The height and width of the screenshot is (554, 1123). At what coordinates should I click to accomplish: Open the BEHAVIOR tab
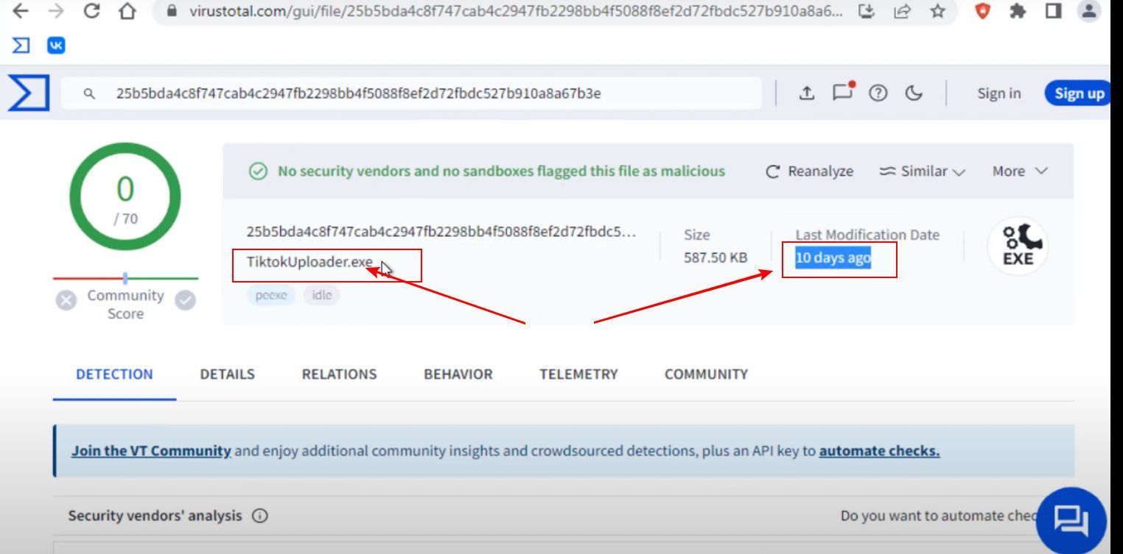[x=458, y=374]
